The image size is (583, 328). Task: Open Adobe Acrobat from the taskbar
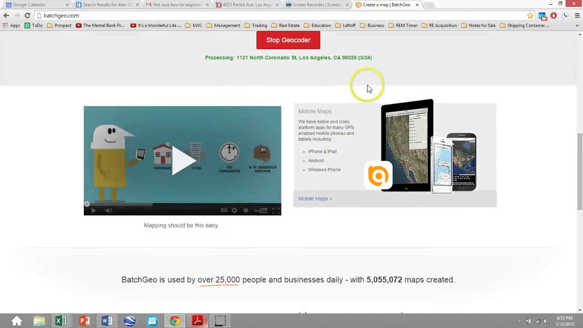(x=197, y=321)
